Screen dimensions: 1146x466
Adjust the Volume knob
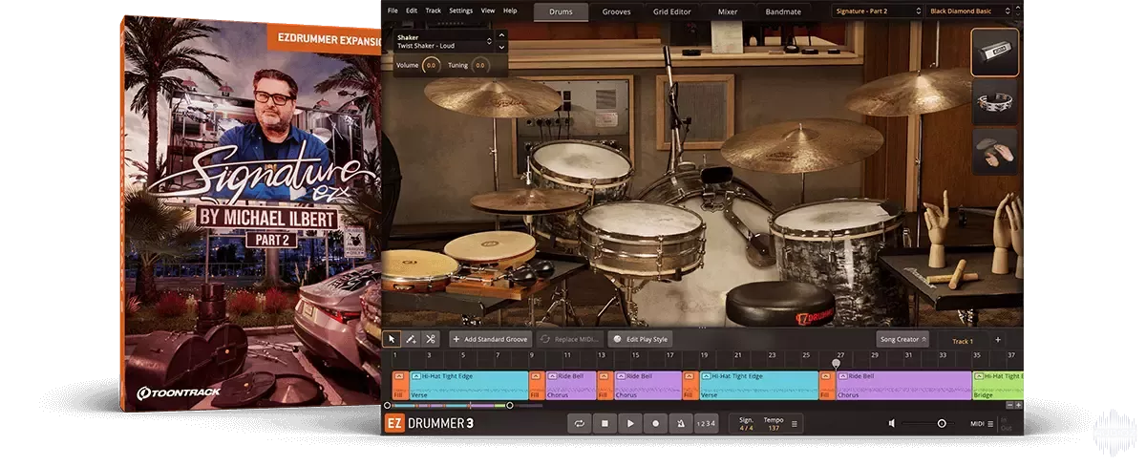point(431,65)
